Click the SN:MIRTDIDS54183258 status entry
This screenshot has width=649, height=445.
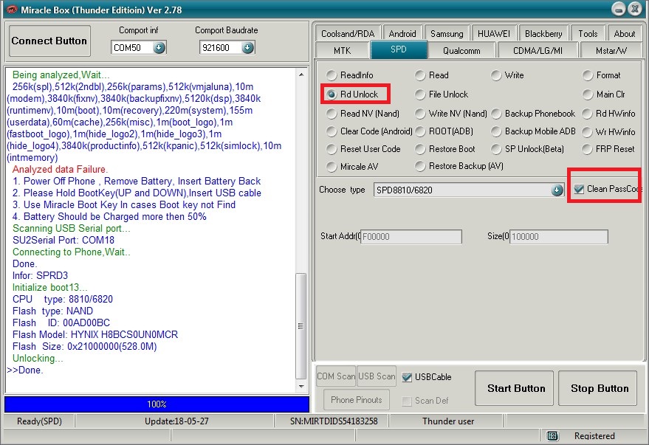point(334,421)
